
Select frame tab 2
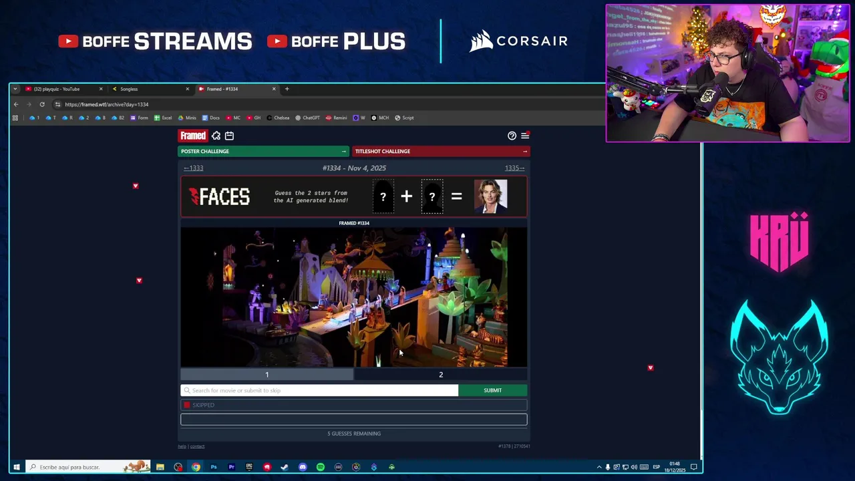441,375
